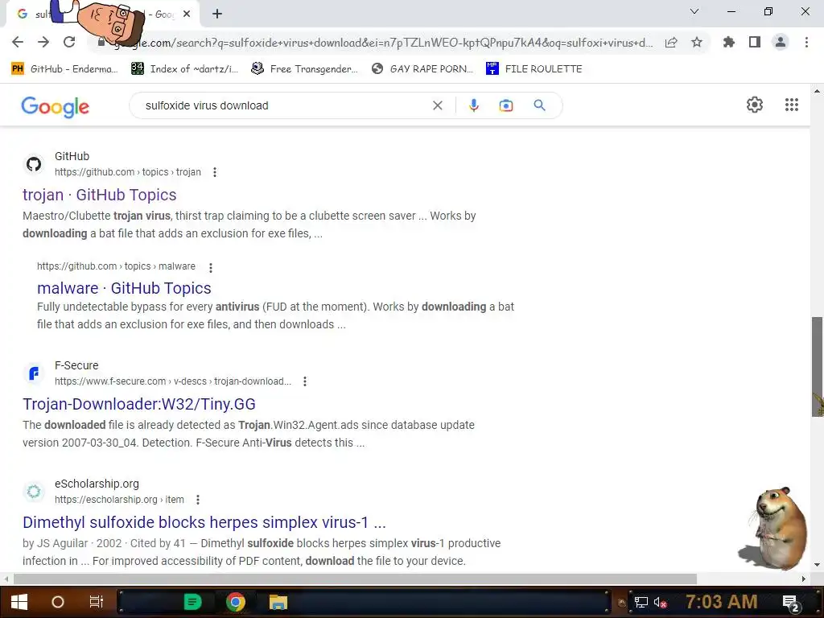Open the notification center with 2 alerts
This screenshot has height=618, width=824.
coord(790,603)
